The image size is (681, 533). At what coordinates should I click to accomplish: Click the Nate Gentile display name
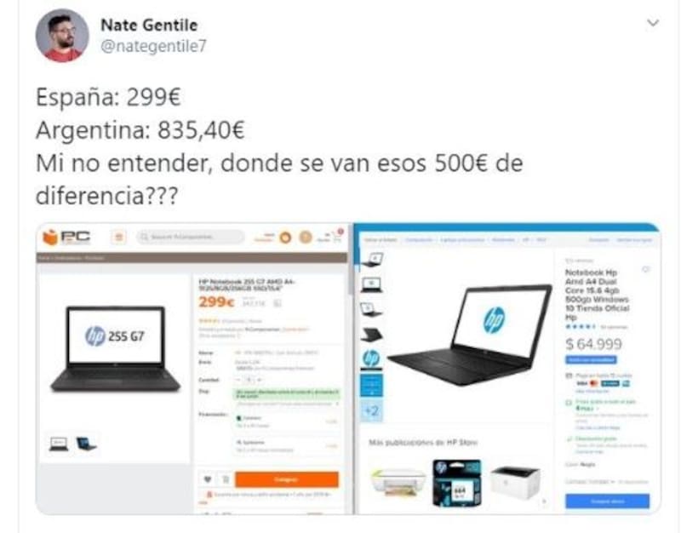(149, 26)
